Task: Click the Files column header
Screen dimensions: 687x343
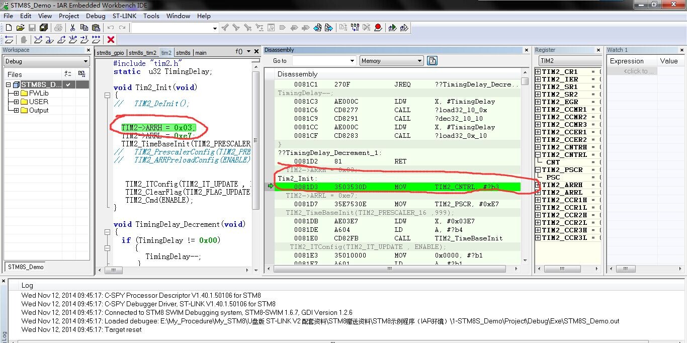Action: point(33,74)
